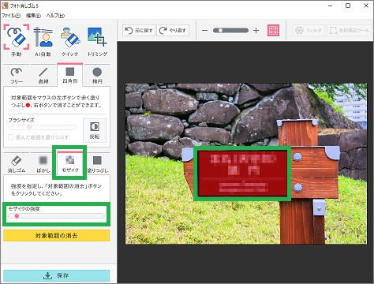Adjust the zoom level slider
The height and width of the screenshot is (284, 374).
click(230, 31)
